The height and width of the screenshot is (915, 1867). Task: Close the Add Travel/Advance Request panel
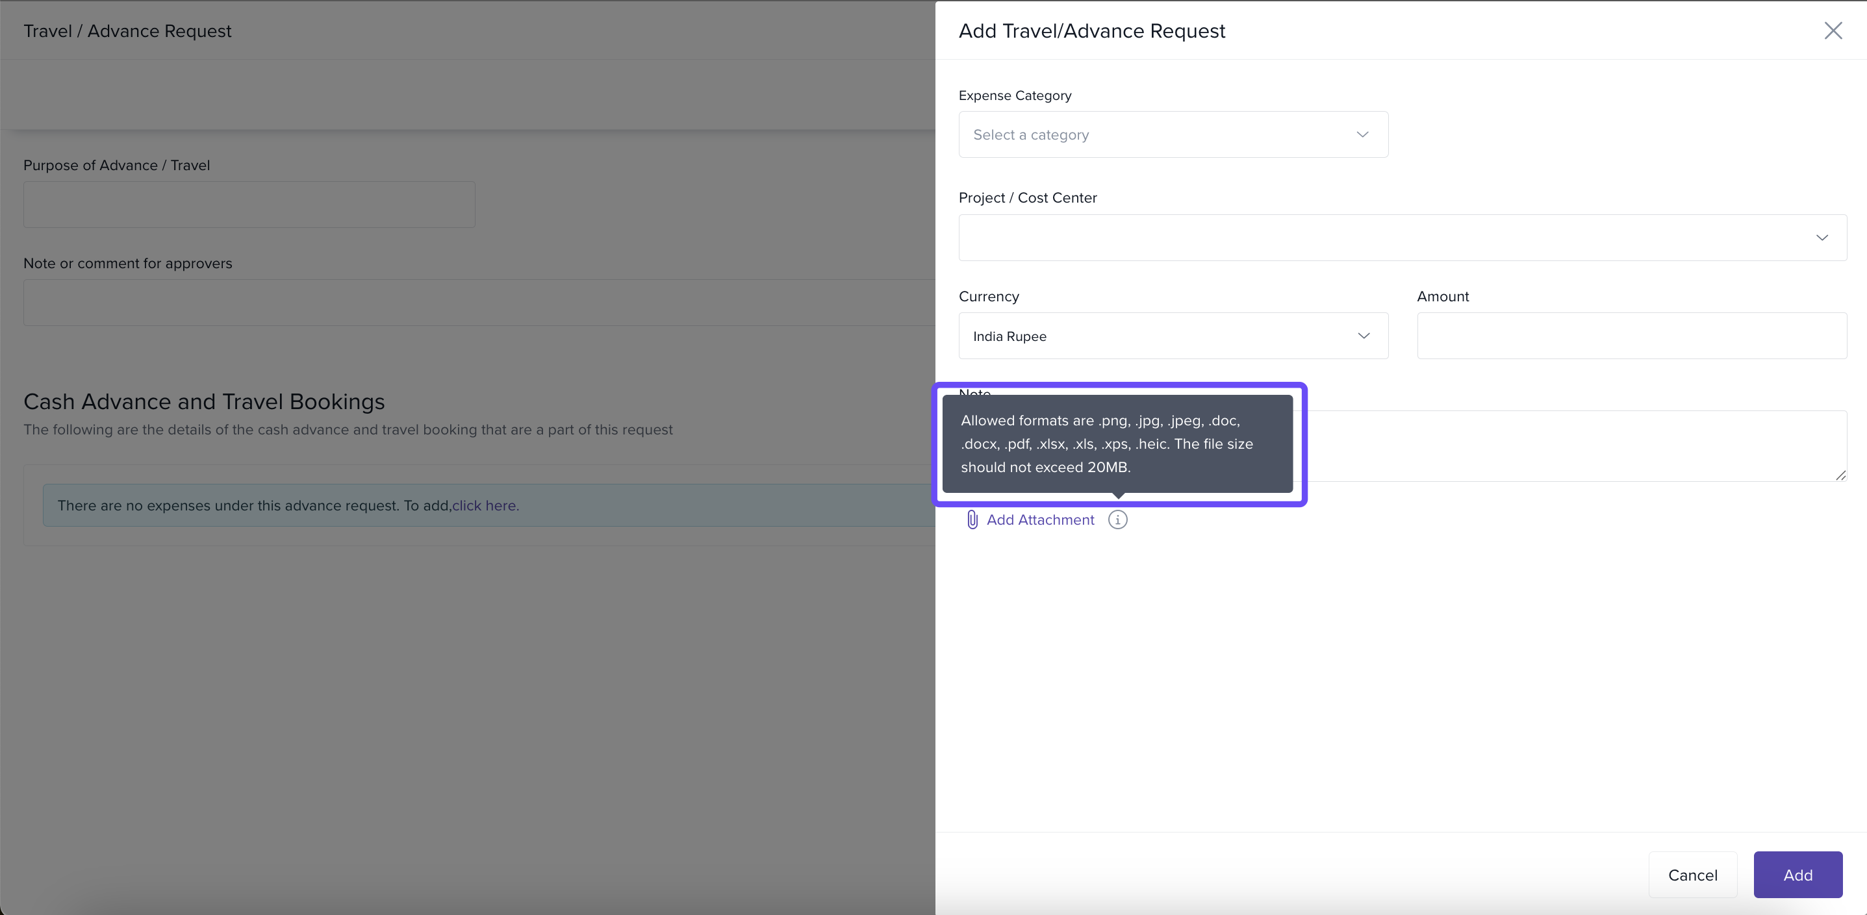1833,31
